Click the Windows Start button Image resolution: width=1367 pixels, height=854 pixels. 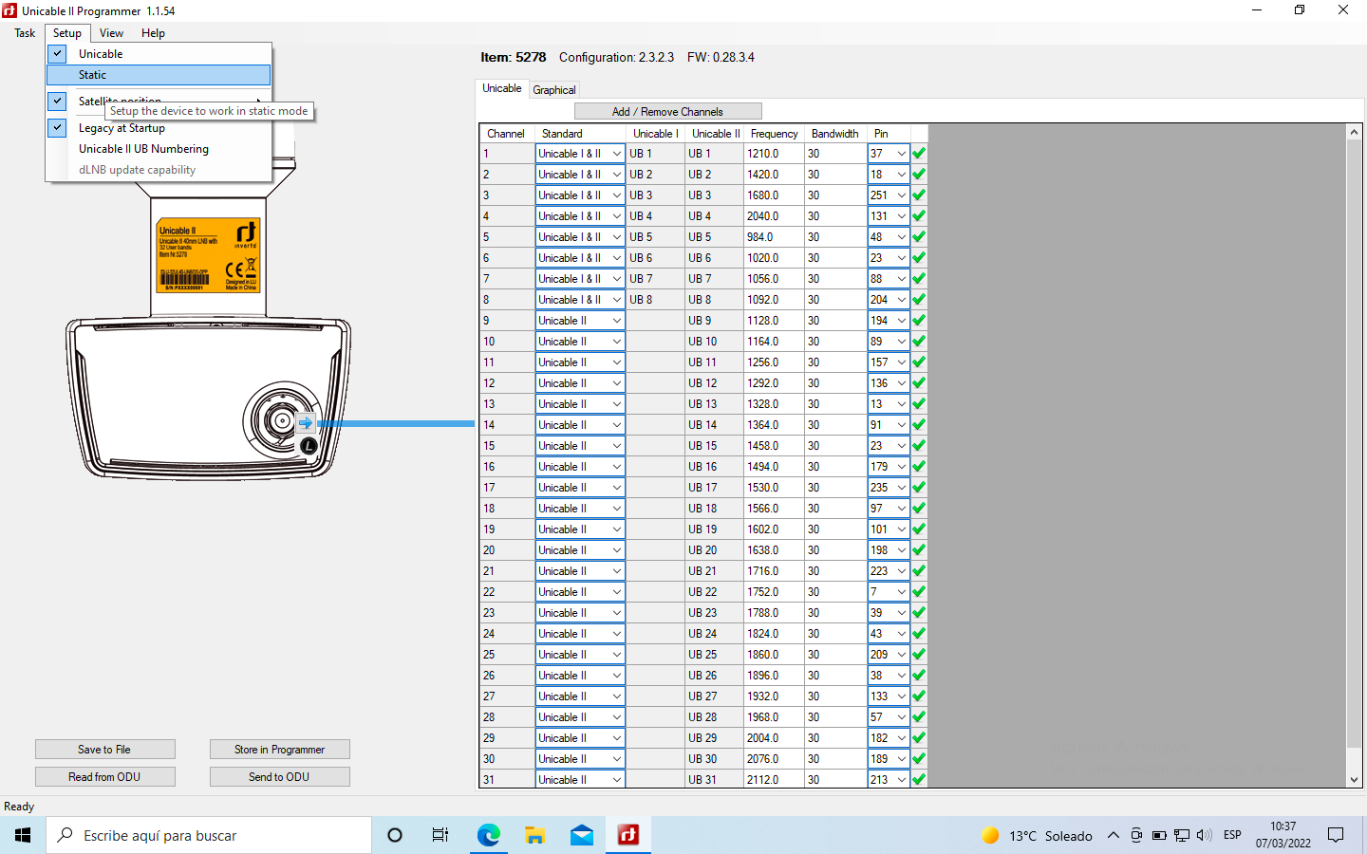tap(23, 835)
